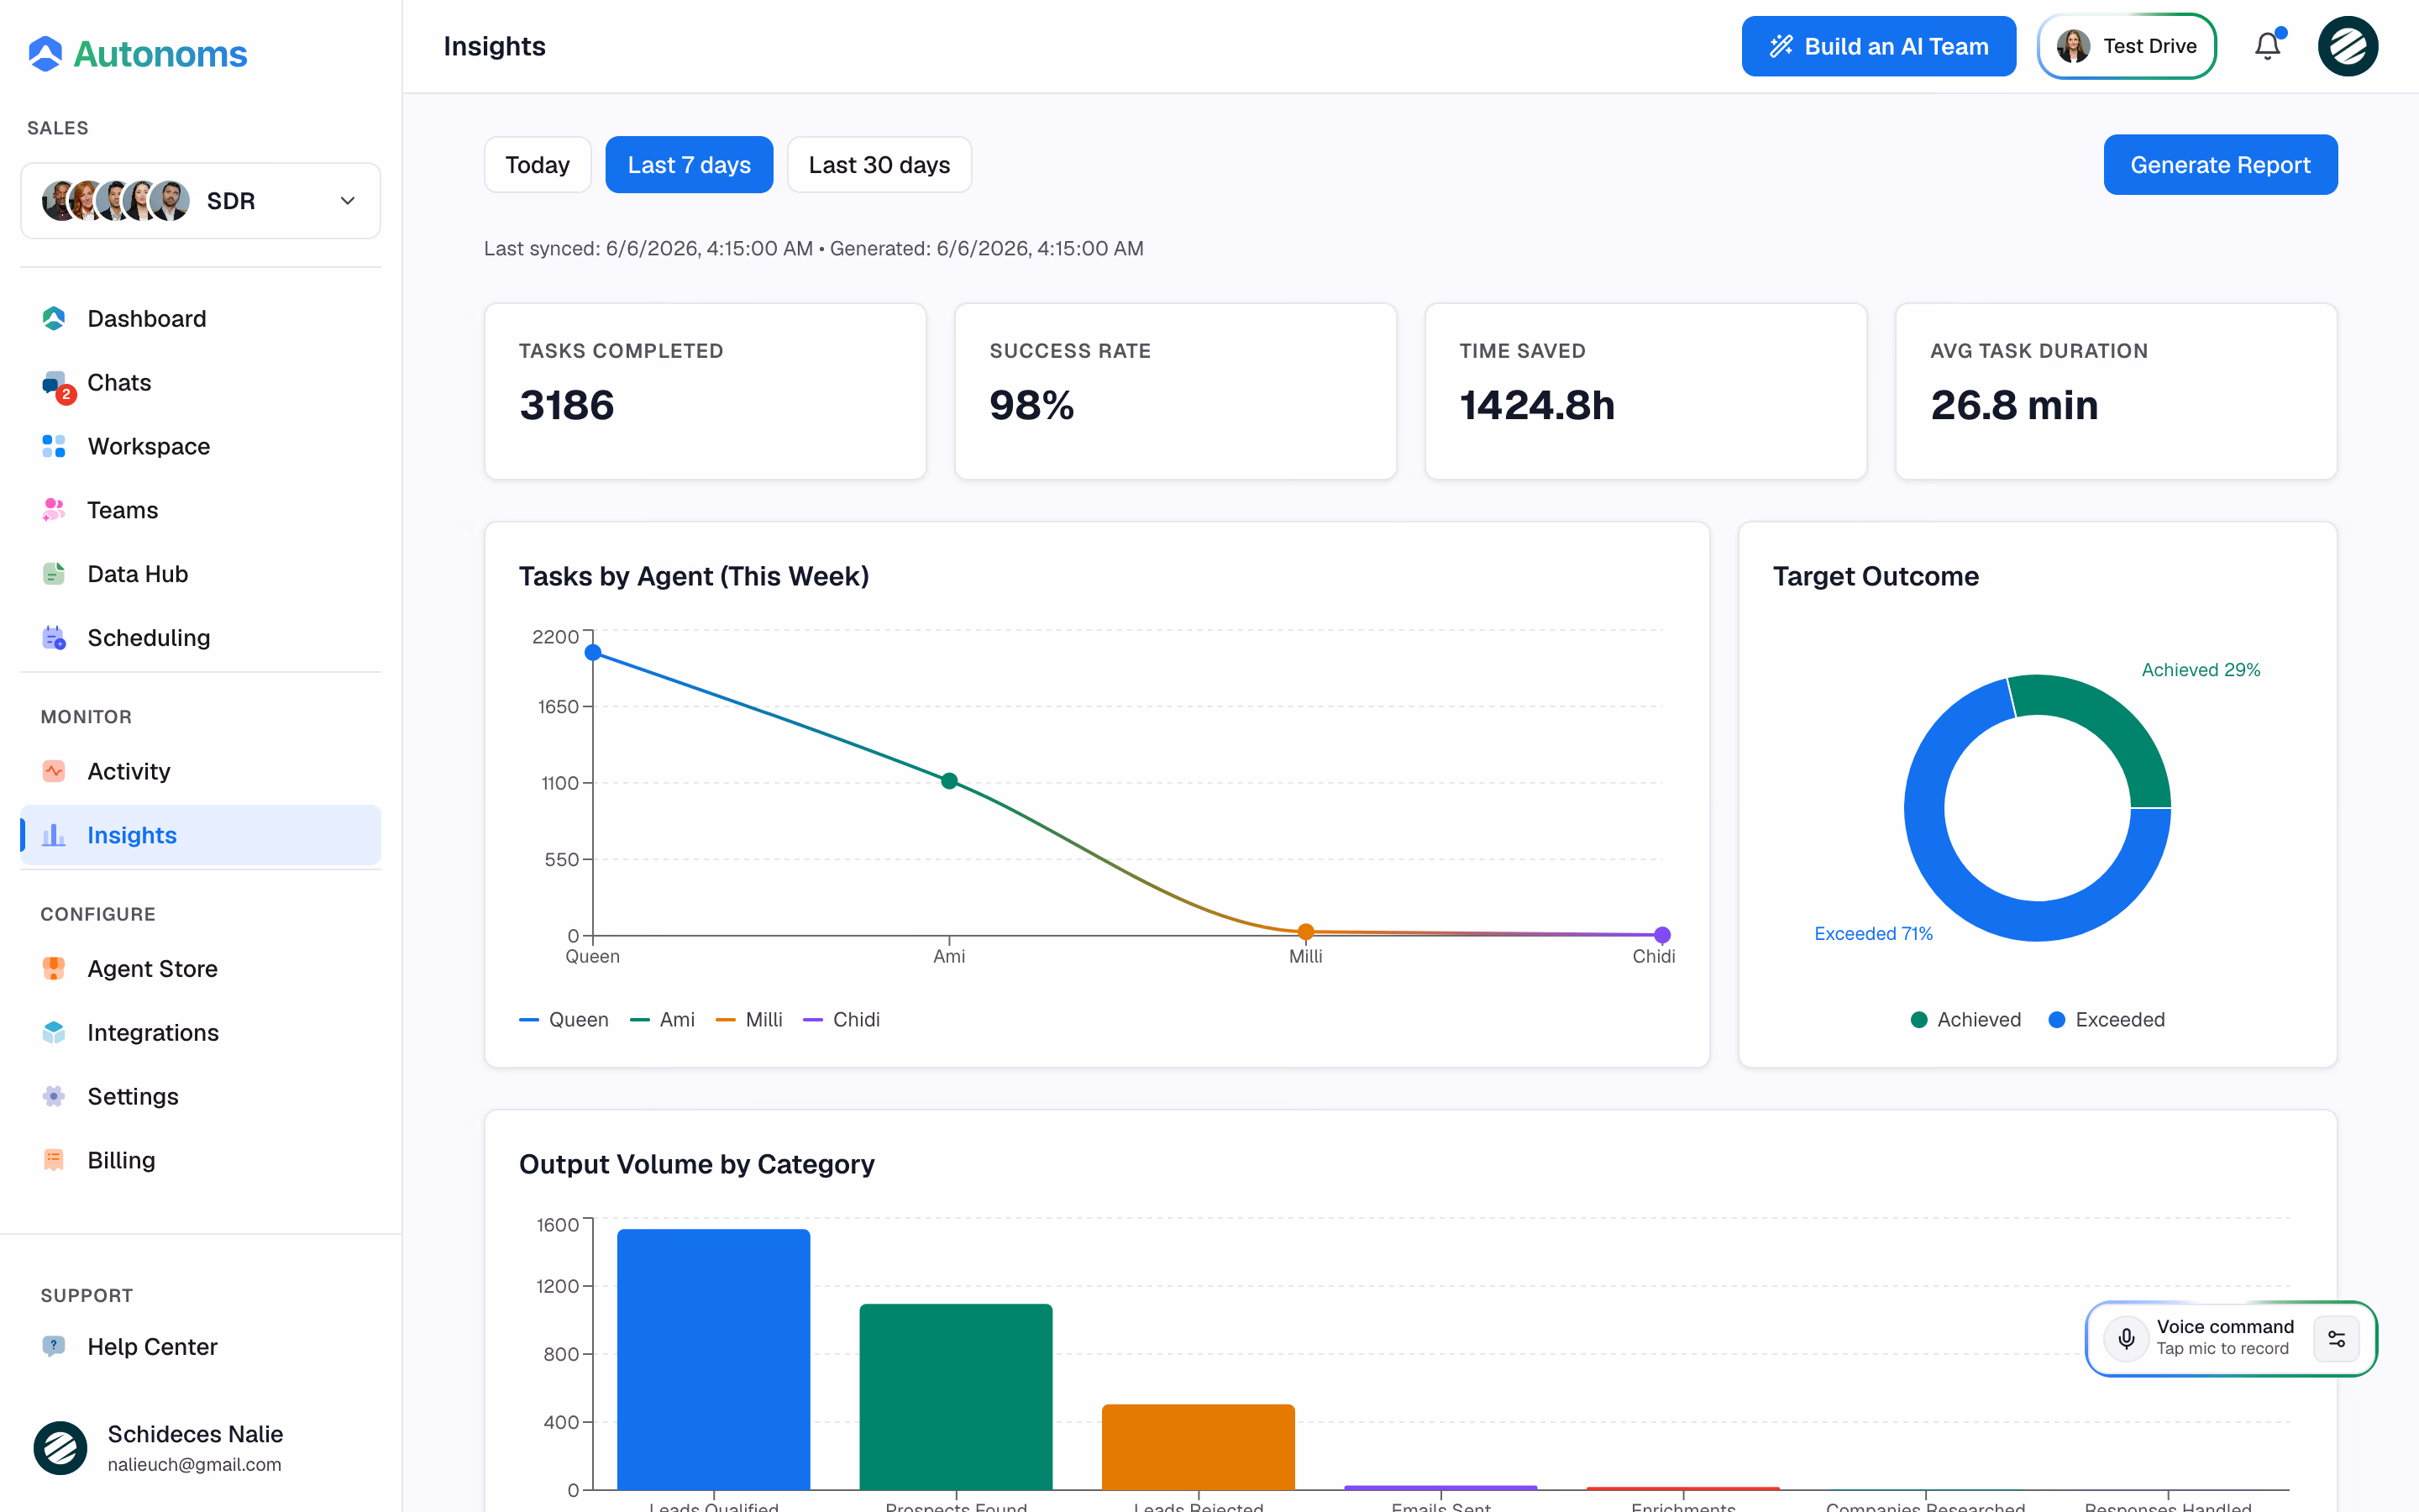Click the Test Drive button
Viewport: 2419px width, 1512px height.
2126,46
